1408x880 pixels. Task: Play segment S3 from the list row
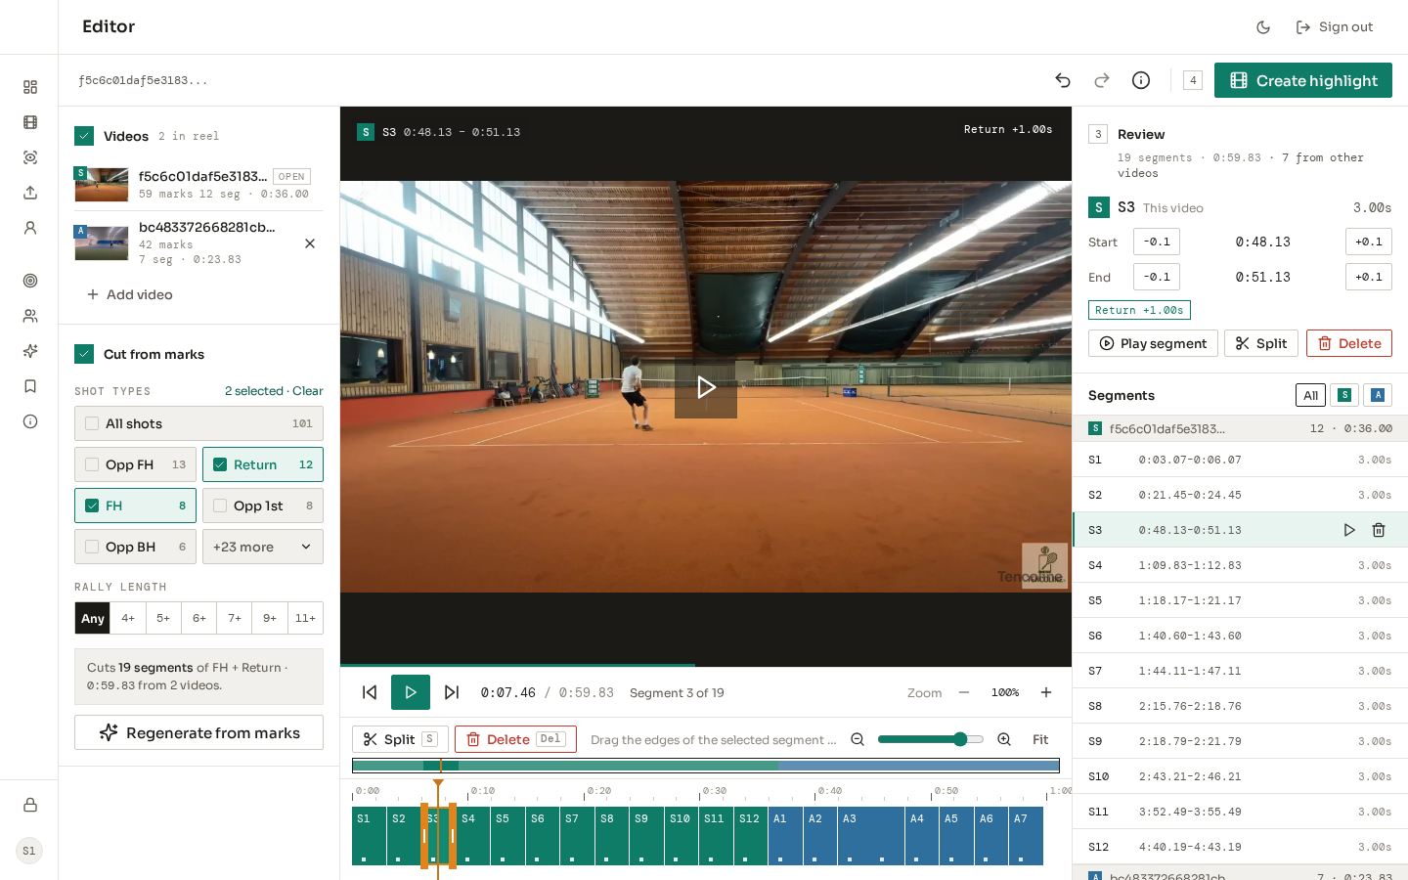point(1349,530)
